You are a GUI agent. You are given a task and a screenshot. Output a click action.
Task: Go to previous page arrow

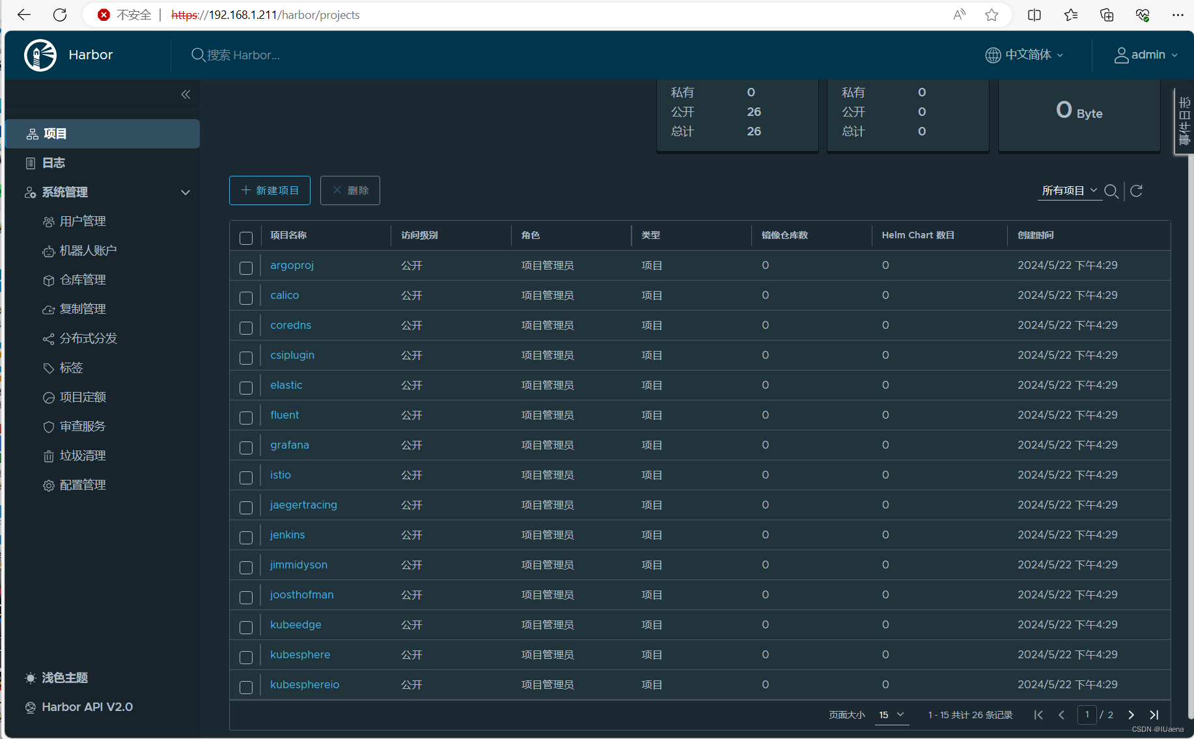[1062, 715]
